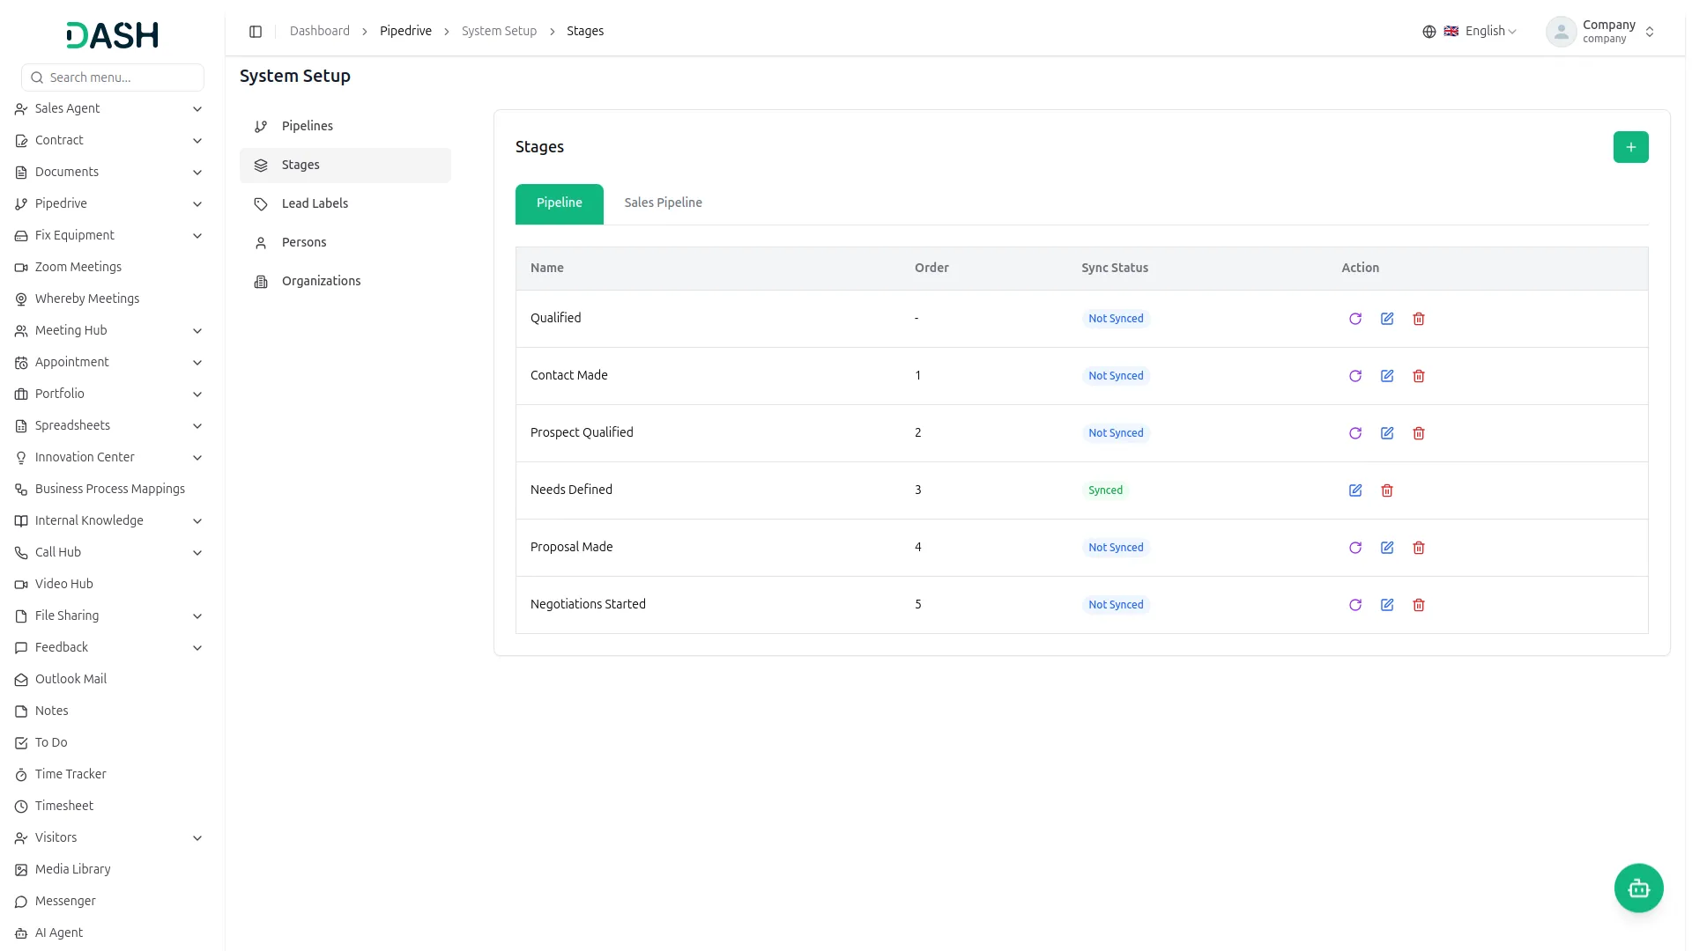Click the globe language icon
This screenshot has height=951, width=1692.
tap(1429, 32)
